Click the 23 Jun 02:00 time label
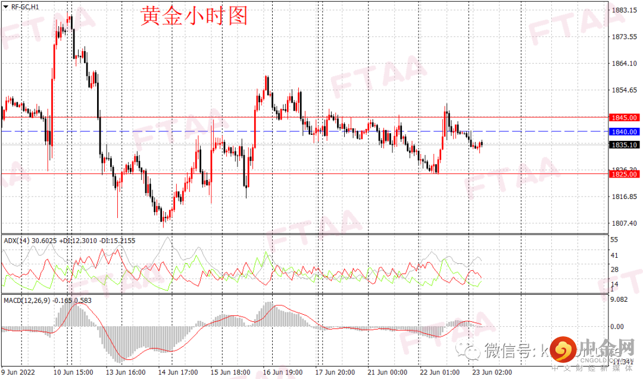This screenshot has height=379, width=643. (492, 372)
